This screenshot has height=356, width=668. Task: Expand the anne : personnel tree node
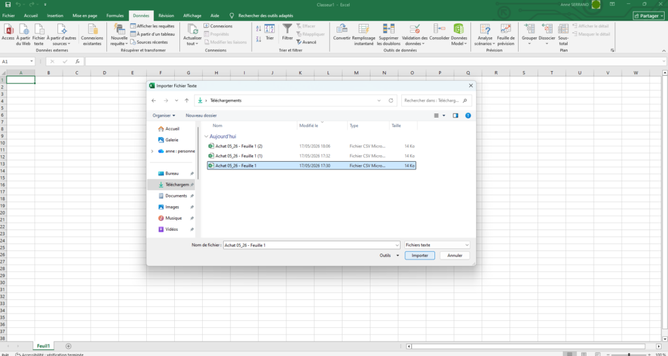click(x=152, y=151)
